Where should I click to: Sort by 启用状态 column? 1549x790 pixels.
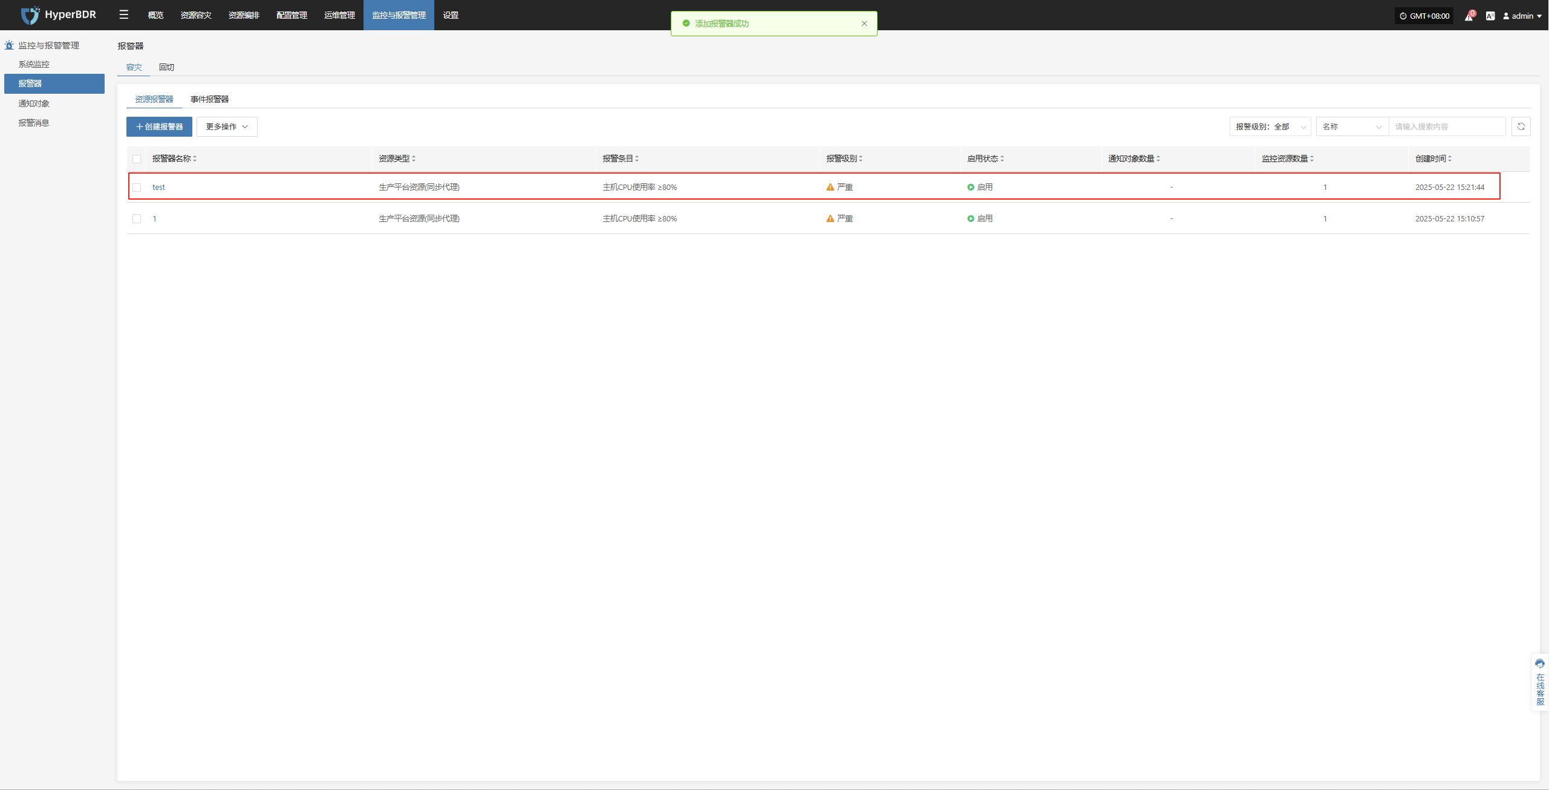[x=1002, y=159]
